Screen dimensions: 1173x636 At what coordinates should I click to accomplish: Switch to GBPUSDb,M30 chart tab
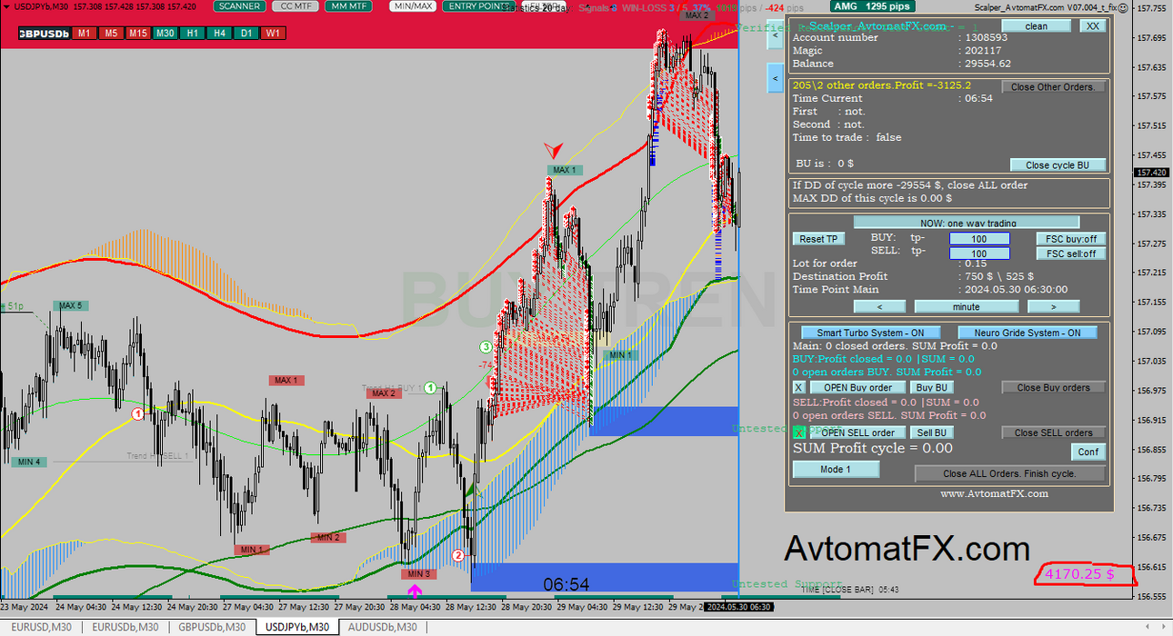(212, 627)
